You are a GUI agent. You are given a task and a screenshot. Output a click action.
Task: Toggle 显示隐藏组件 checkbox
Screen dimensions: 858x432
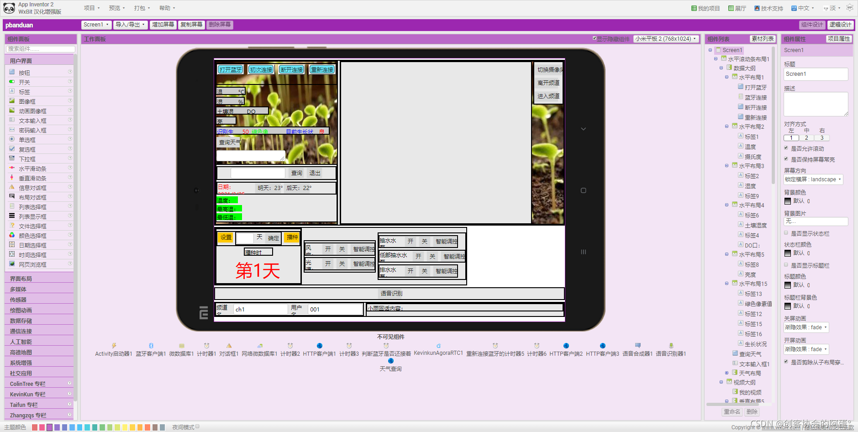(594, 38)
